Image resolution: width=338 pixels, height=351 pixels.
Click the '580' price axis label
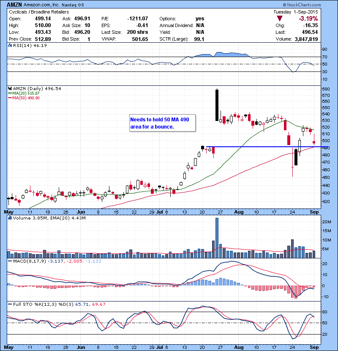point(326,89)
